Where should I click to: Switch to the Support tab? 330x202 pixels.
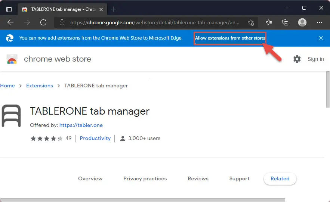(239, 178)
